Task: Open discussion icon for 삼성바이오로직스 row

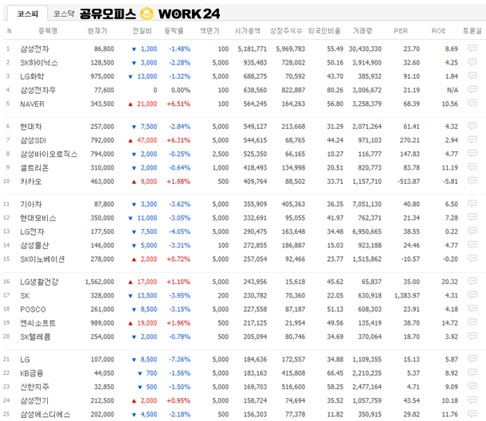Action: (472, 154)
